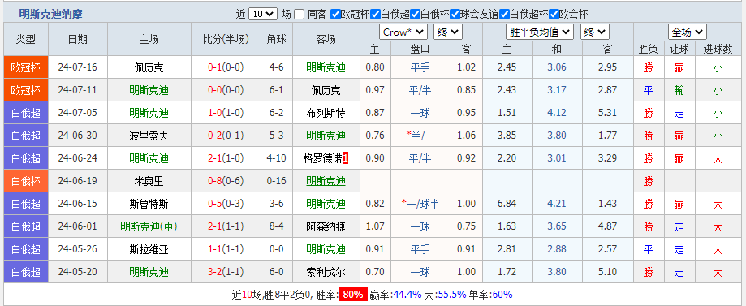
Task: Click the 比分(半场) column header
Action: [226, 40]
